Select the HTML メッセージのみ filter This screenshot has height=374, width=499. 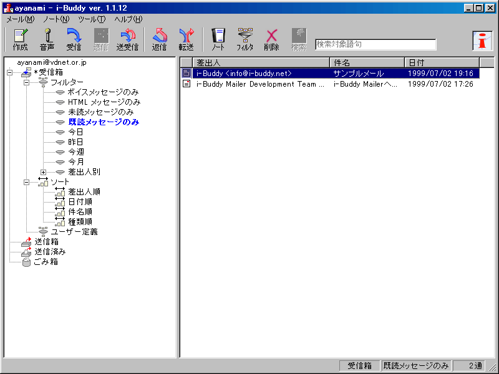point(104,102)
